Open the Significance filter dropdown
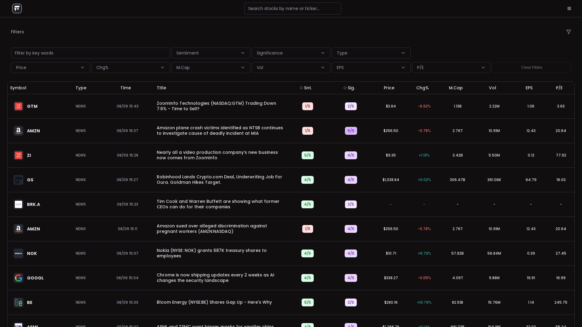Screen dimensions: 582x327 (x=291, y=53)
